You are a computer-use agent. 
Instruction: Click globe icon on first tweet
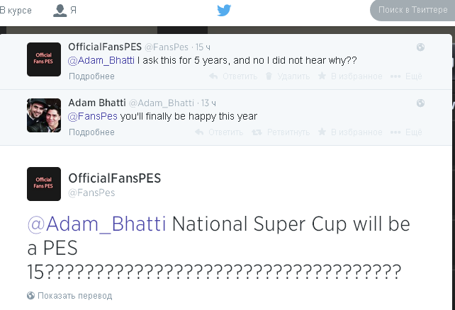(x=420, y=47)
